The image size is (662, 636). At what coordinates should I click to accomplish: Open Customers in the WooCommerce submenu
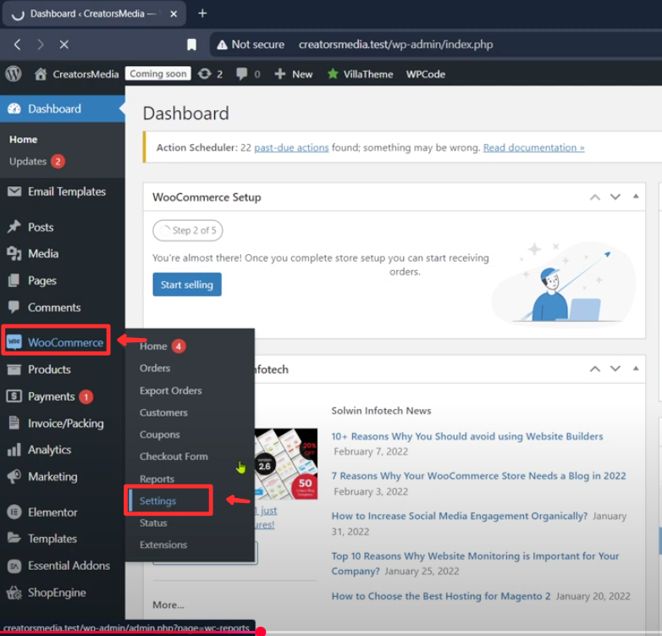click(x=163, y=412)
